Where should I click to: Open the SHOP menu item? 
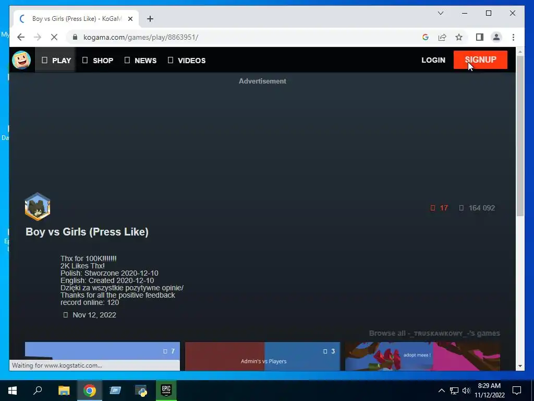pos(98,61)
